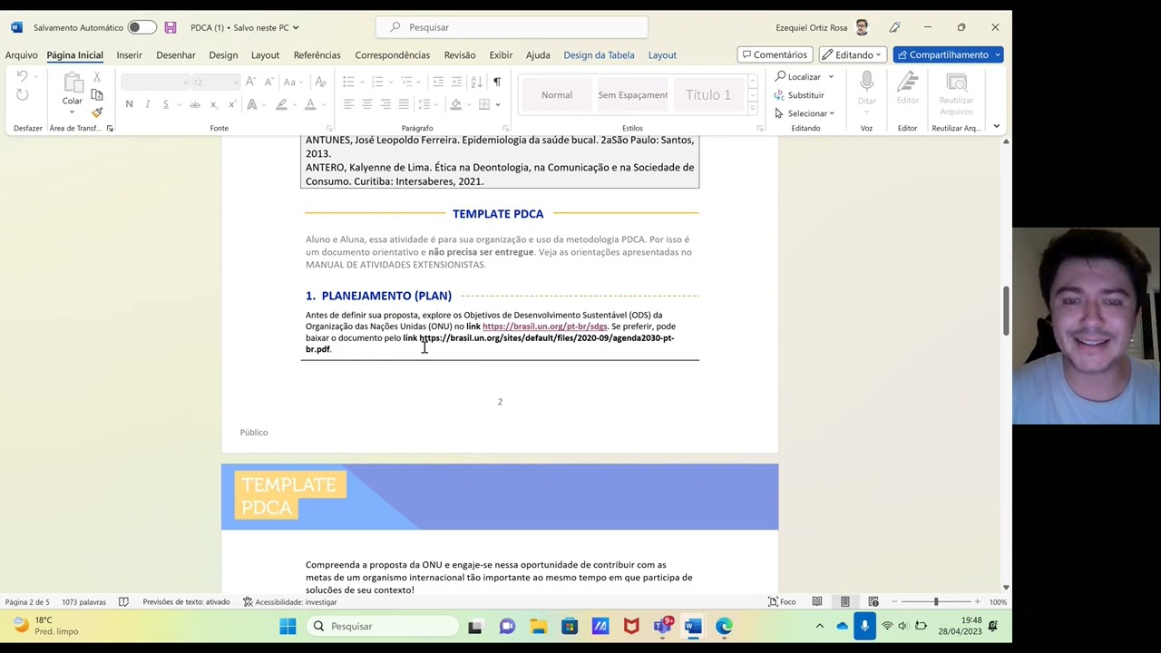Viewport: 1161px width, 653px height.
Task: Click the Cut scissors icon
Action: click(97, 77)
